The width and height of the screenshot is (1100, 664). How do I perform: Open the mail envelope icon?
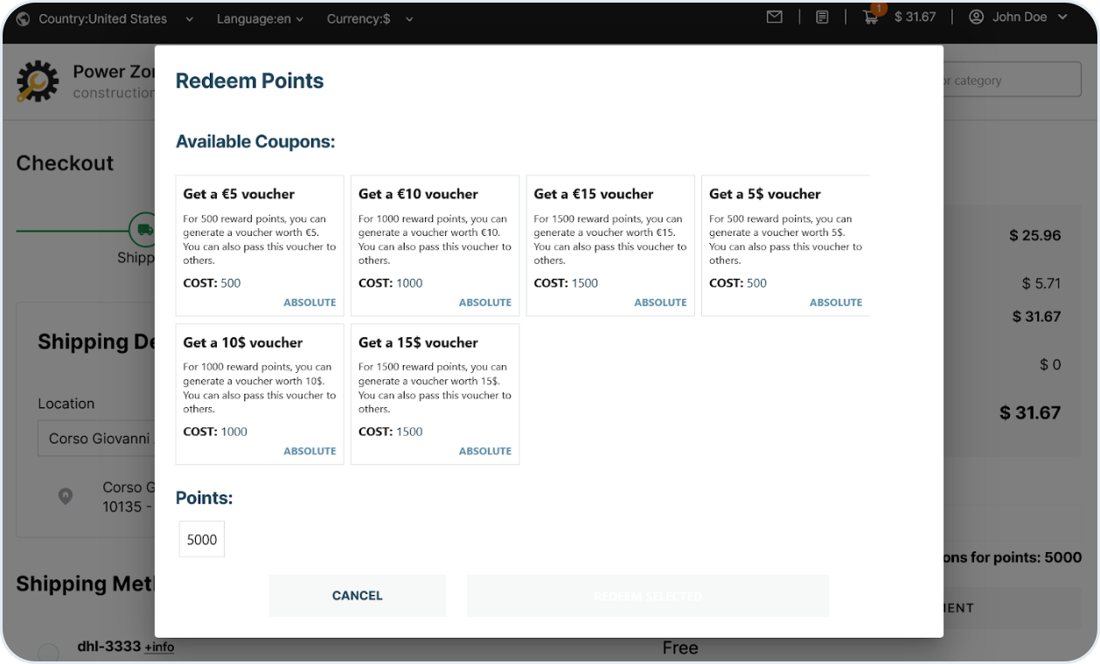pyautogui.click(x=774, y=17)
